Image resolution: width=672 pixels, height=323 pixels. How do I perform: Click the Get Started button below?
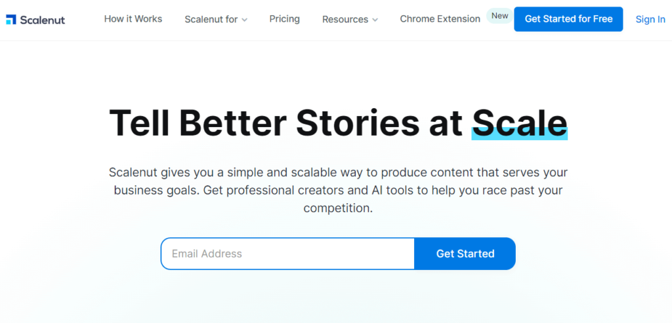[465, 254]
